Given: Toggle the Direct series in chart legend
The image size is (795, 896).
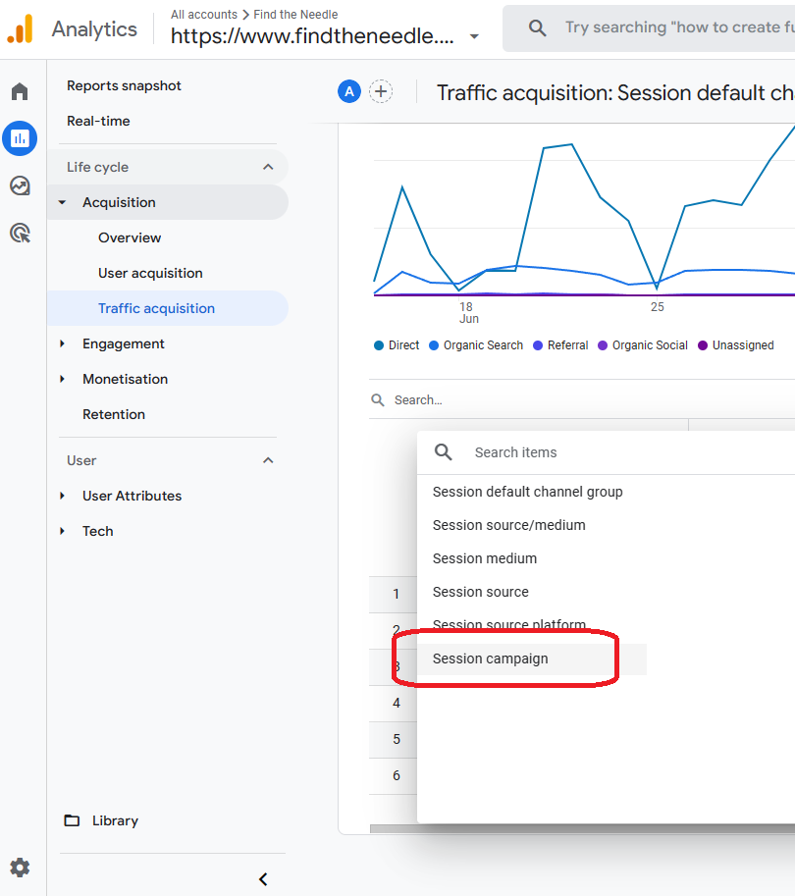Looking at the screenshot, I should (397, 345).
